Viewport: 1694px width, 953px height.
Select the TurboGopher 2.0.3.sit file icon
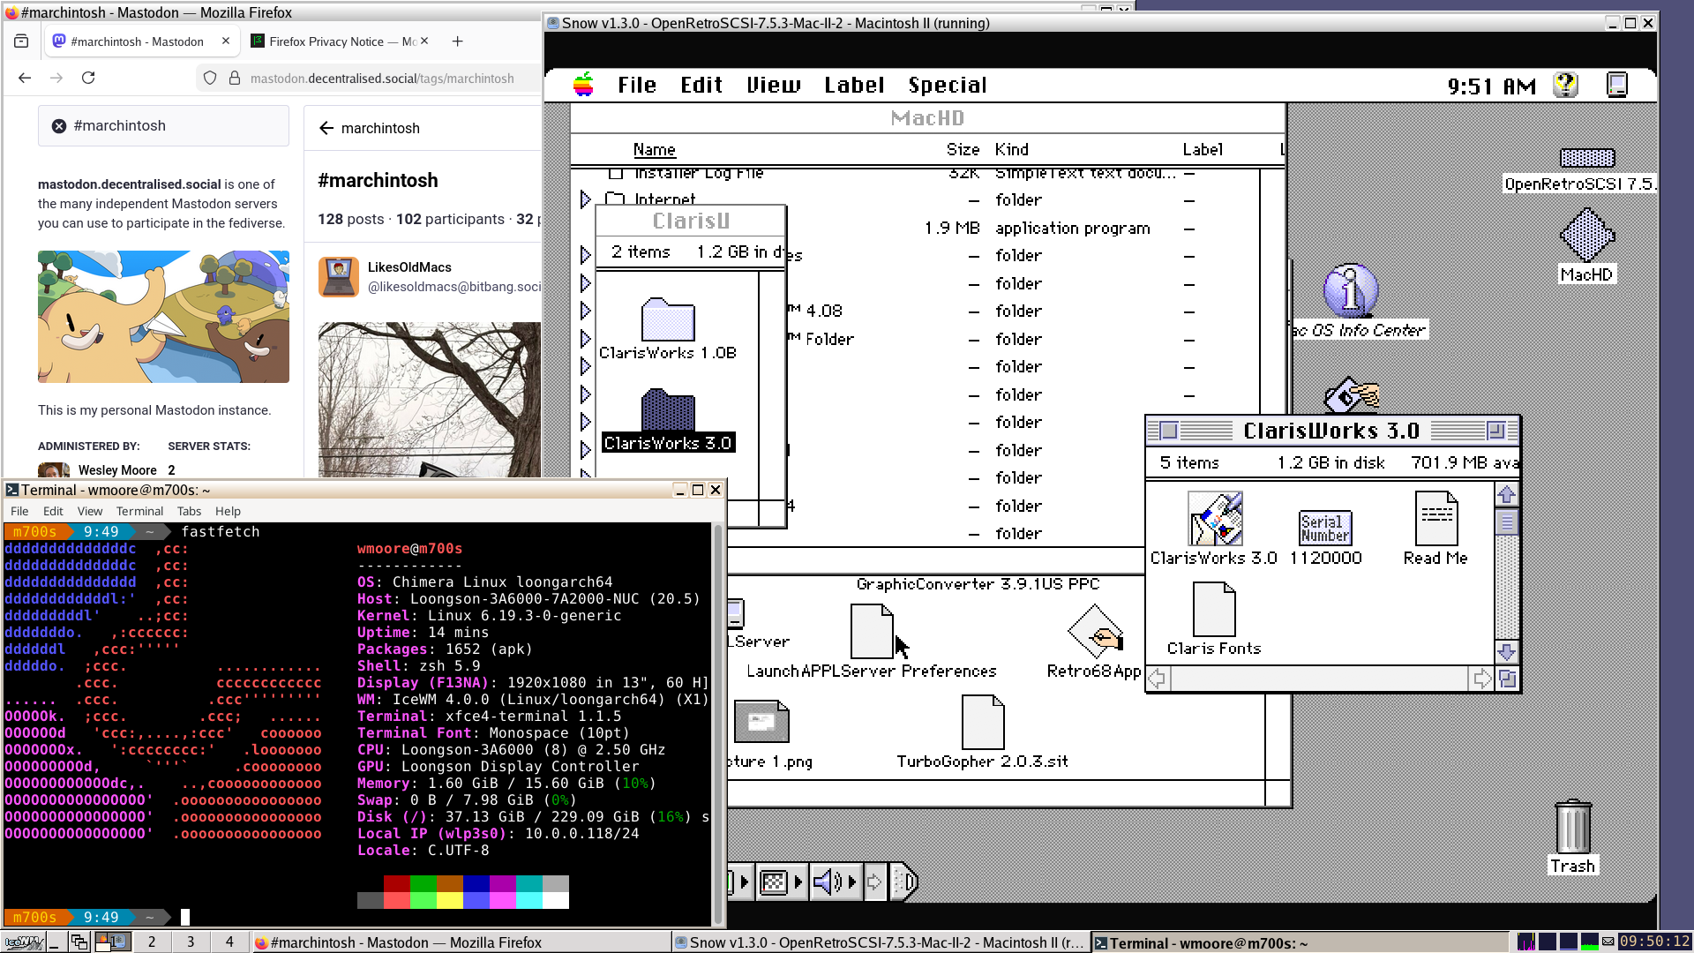click(x=982, y=724)
